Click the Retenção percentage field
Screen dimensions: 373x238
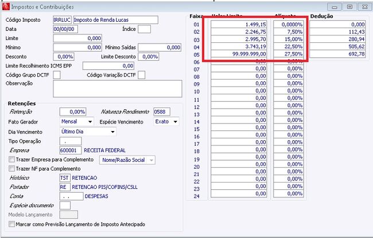[x=73, y=112]
